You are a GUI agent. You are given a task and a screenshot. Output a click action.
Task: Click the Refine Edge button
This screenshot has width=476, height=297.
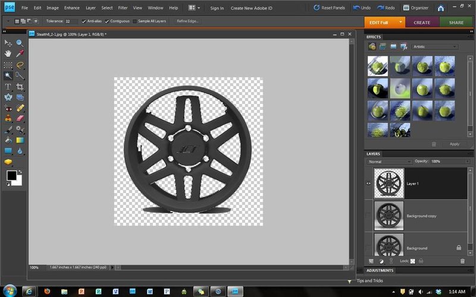(x=187, y=21)
